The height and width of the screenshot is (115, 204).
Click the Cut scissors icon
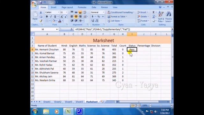click(x=41, y=12)
